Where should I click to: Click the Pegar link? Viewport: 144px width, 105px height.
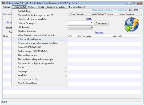tap(89, 19)
